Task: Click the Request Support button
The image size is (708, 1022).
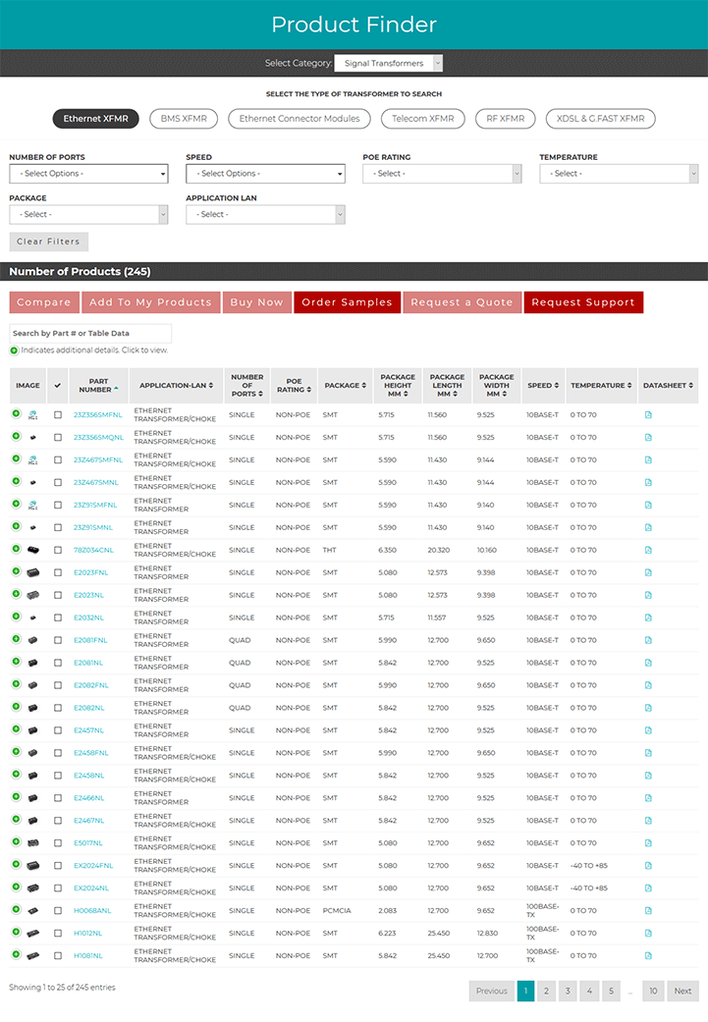Action: tap(583, 302)
